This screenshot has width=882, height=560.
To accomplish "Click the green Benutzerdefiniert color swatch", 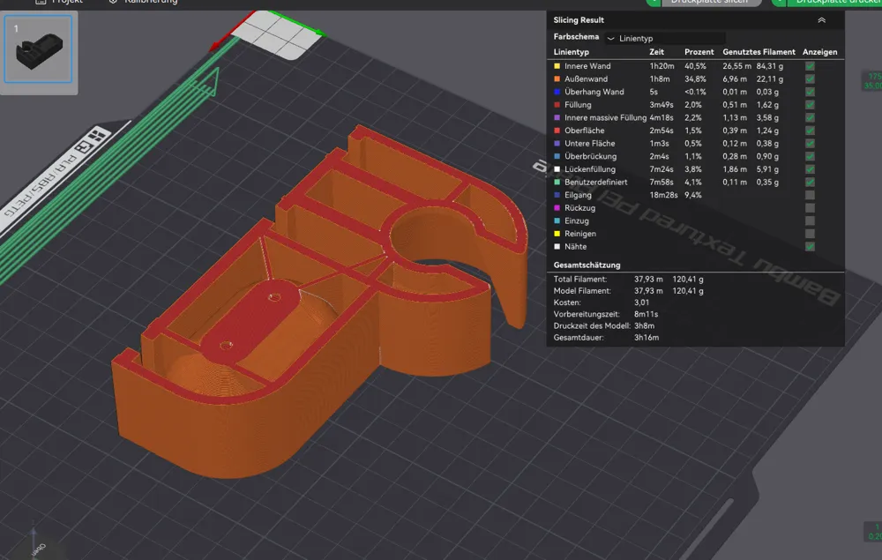I will point(557,183).
